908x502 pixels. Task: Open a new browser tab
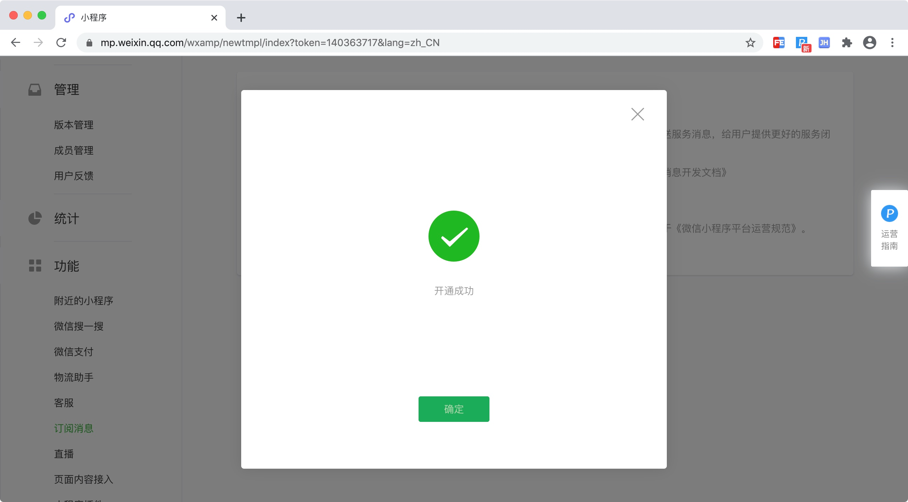[241, 18]
